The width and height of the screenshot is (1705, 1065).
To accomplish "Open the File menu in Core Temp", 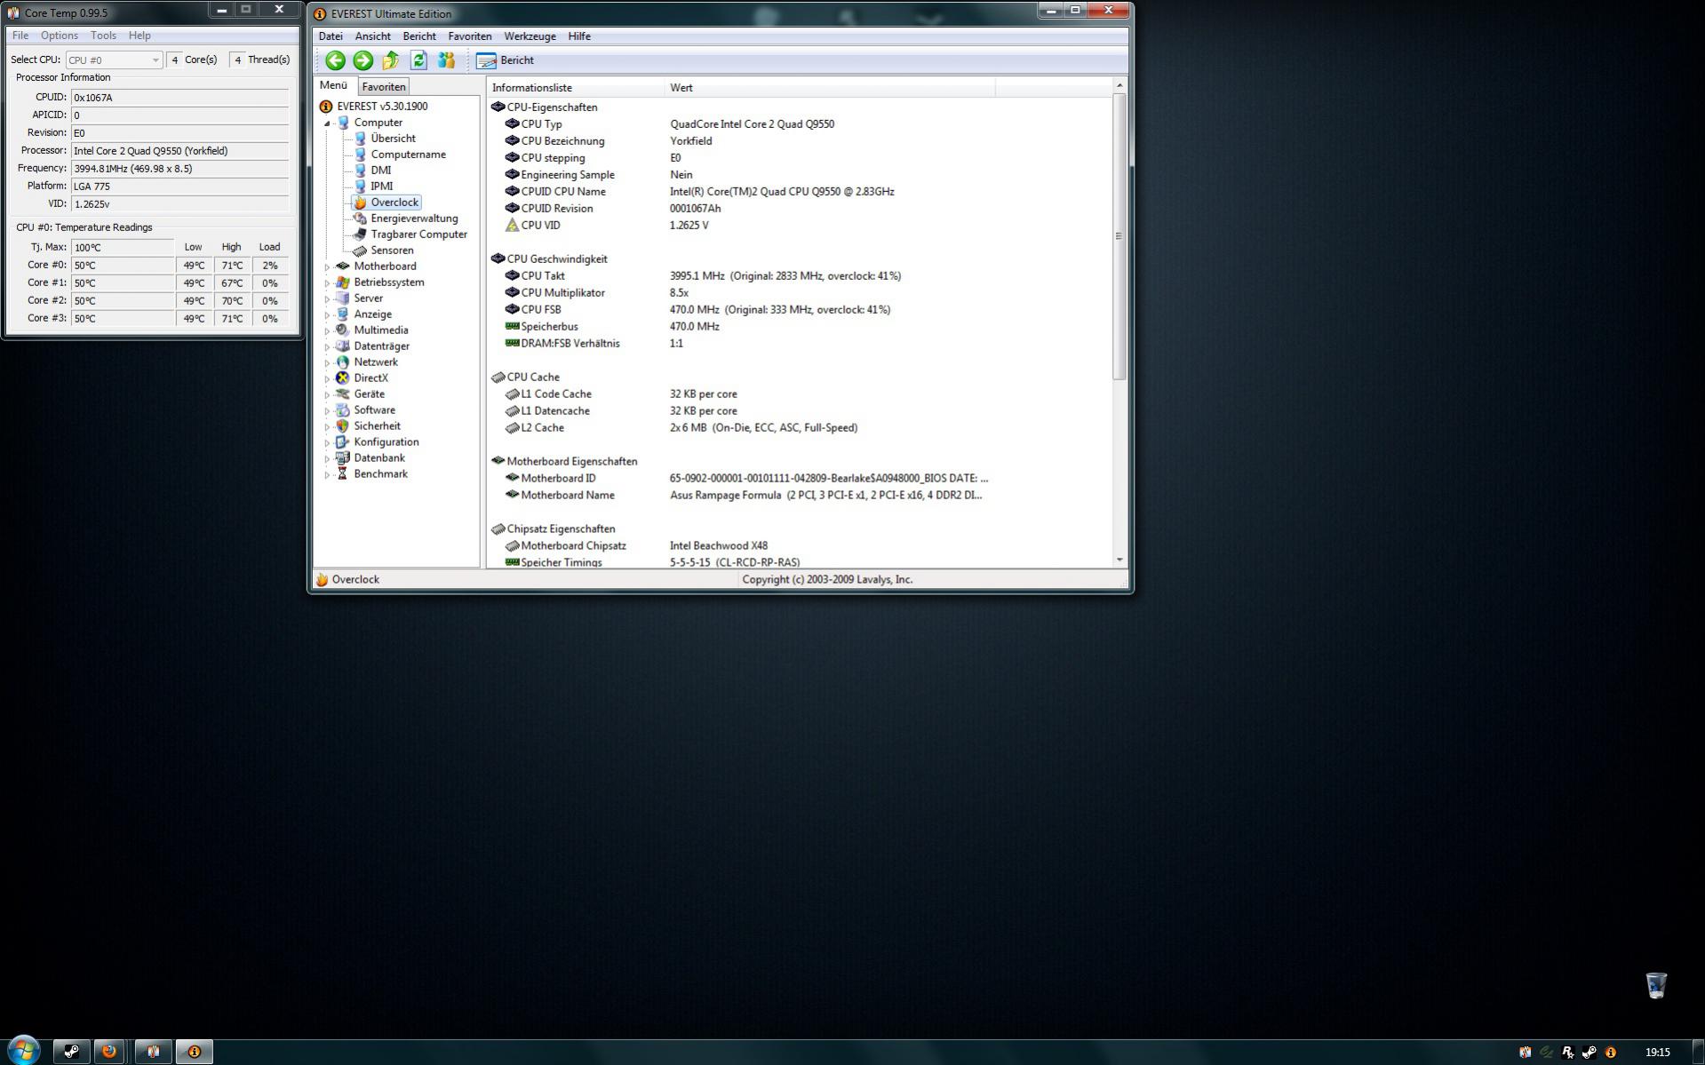I will (x=20, y=36).
